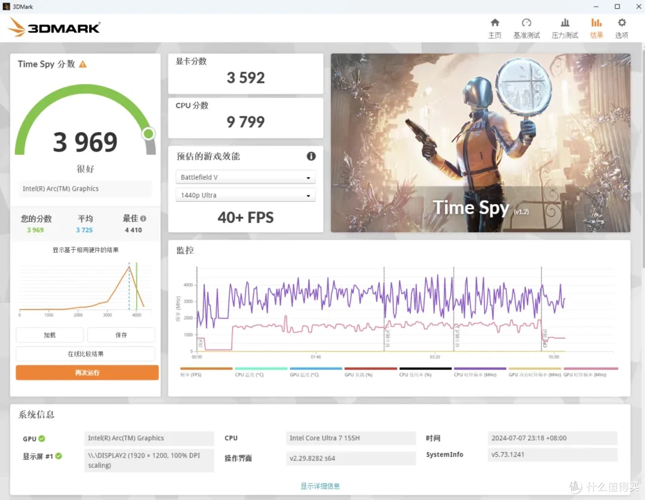Click the estimated game performance info icon

[311, 156]
